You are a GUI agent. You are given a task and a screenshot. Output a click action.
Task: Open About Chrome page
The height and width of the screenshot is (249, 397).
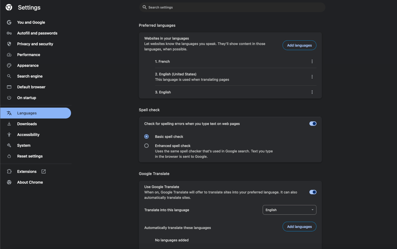pos(30,182)
